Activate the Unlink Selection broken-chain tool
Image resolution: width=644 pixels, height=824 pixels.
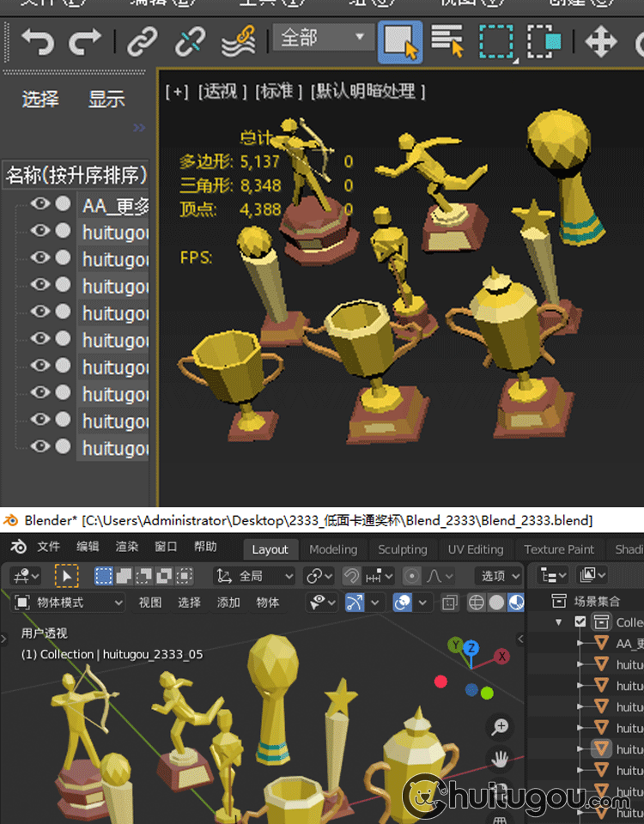point(190,41)
